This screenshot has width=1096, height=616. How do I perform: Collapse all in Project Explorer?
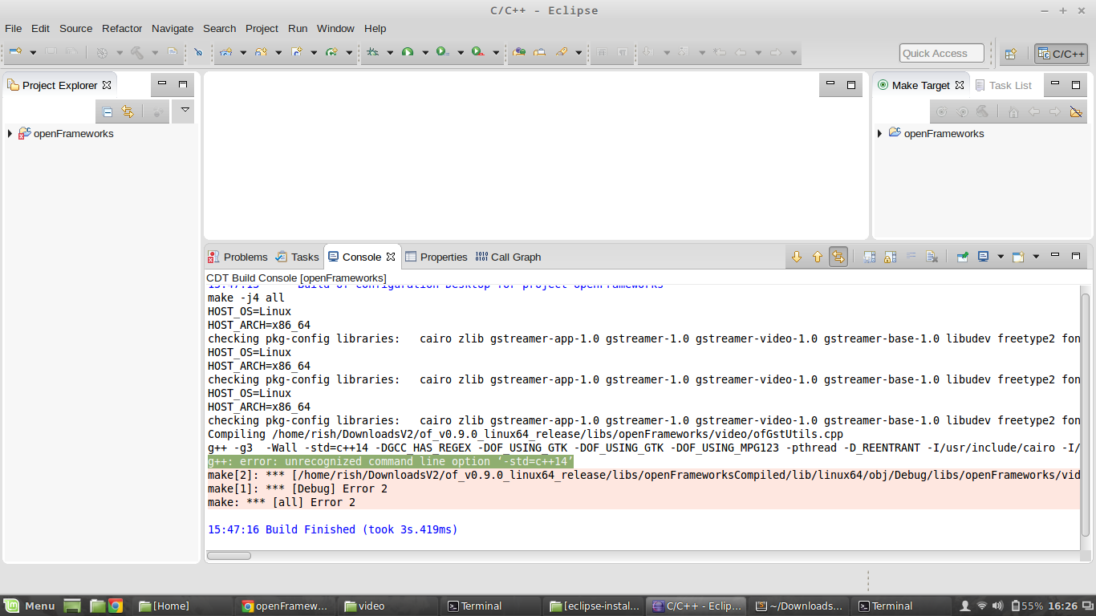108,111
